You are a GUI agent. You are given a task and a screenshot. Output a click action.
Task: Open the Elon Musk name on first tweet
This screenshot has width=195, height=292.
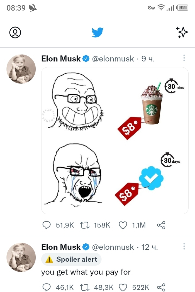(61, 59)
